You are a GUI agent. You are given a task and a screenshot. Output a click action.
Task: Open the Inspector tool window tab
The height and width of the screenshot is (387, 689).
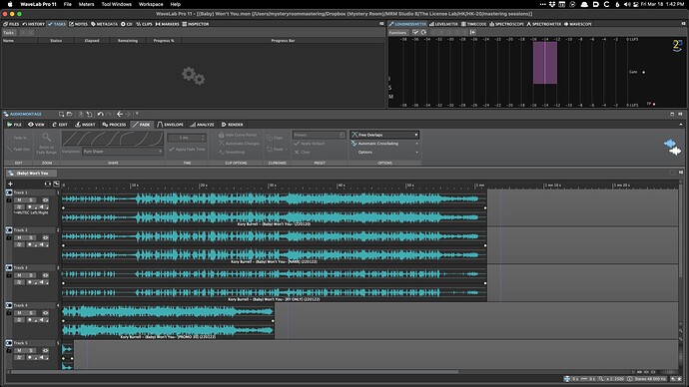click(x=196, y=24)
